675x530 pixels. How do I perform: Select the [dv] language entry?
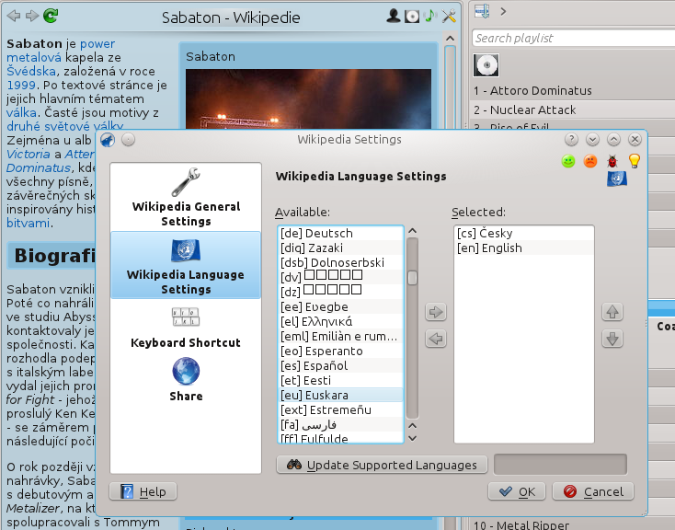340,277
